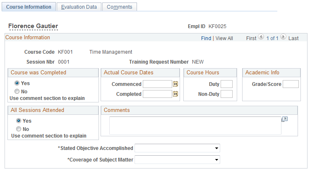This screenshot has height=171, width=310.
Task: Click the Find link
Action: click(x=206, y=38)
